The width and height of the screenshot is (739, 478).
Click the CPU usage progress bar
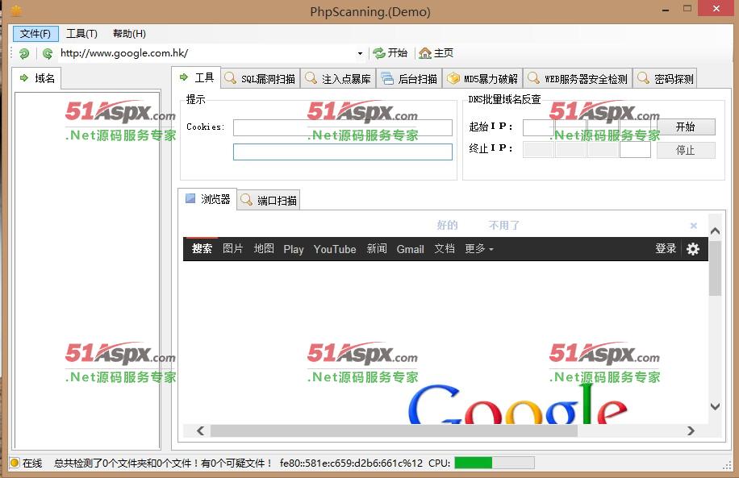pos(494,463)
